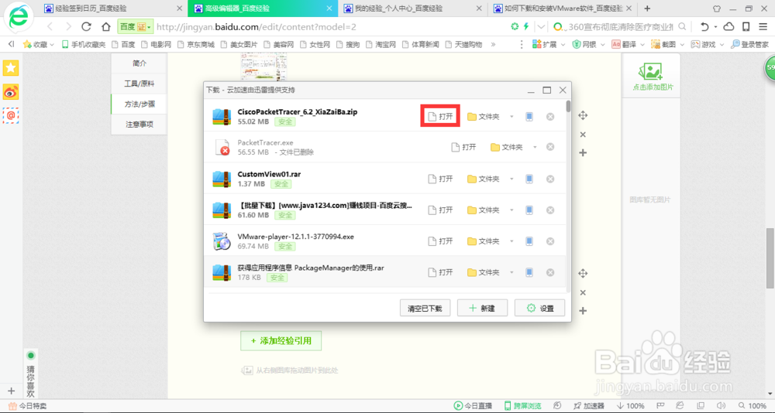
Task: Send CustomView01.rar to phone icon
Action: pyautogui.click(x=529, y=179)
